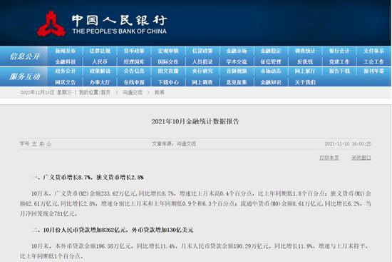The height and width of the screenshot is (262, 392).
Task: Click 首页 in the breadcrumb
Action: tap(105, 92)
